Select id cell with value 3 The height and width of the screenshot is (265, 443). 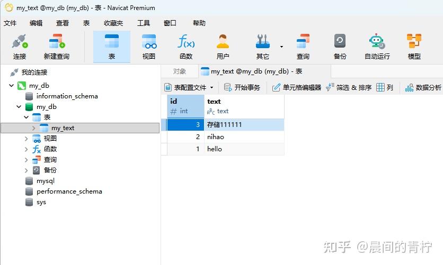pos(185,125)
